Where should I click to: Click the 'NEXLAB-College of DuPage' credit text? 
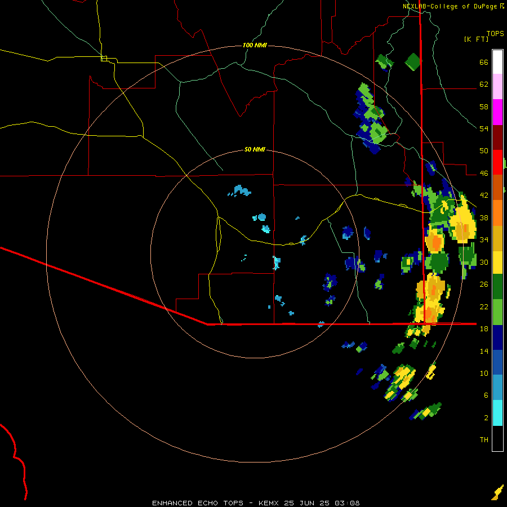[450, 6]
